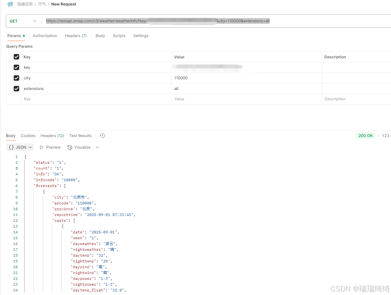Click the "infocode": "10000" line
Viewport: 391px width, 295px height.
click(56, 180)
